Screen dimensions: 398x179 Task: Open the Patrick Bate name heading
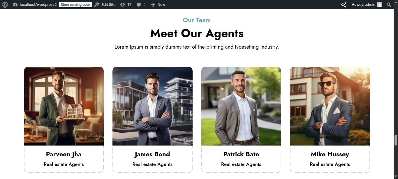click(241, 154)
